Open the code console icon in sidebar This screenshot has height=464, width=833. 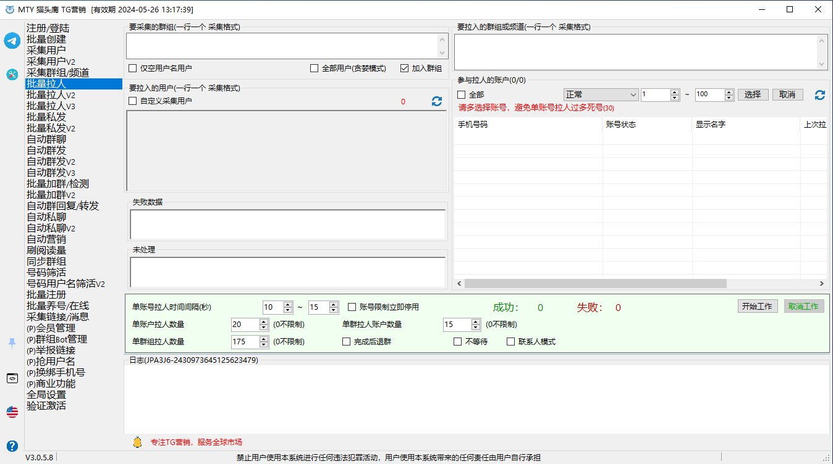tap(12, 378)
